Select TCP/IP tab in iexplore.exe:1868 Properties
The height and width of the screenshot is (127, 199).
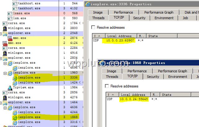point(132,76)
